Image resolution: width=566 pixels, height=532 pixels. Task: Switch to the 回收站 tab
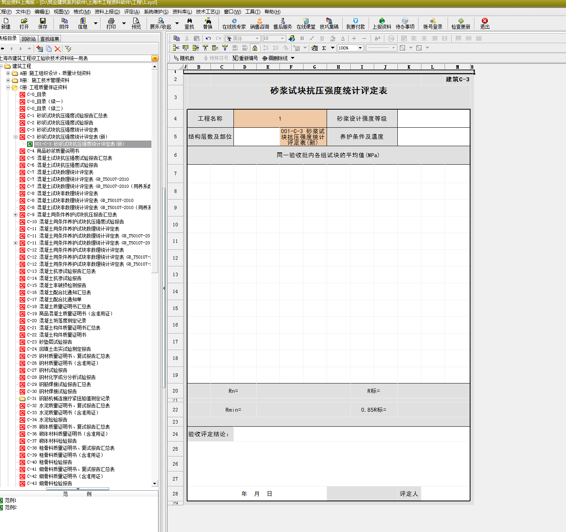[29, 39]
